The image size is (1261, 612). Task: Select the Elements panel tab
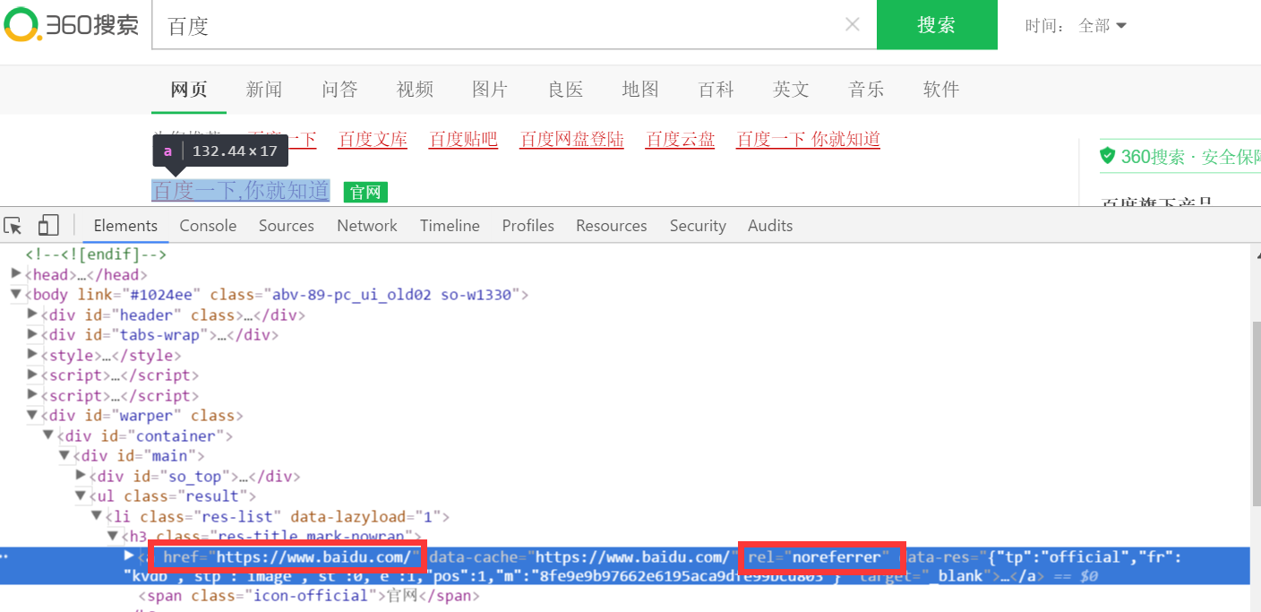pos(125,226)
